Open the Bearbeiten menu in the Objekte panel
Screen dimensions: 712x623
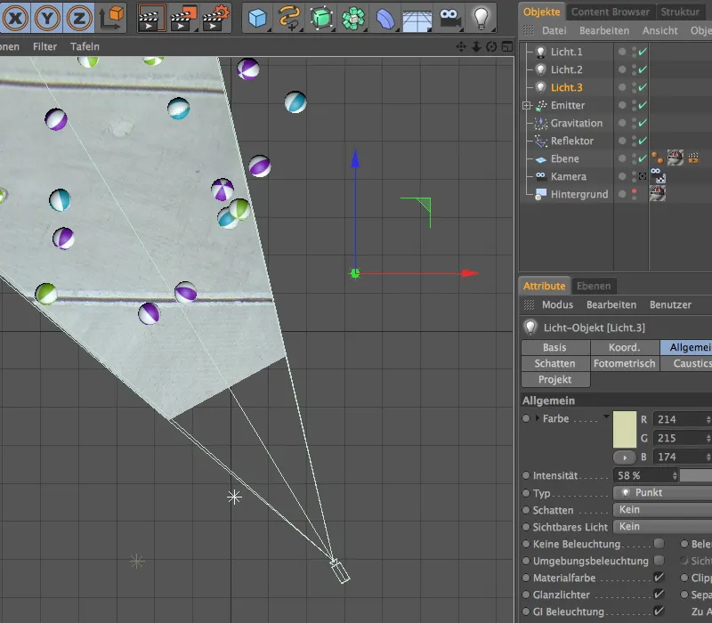(603, 29)
